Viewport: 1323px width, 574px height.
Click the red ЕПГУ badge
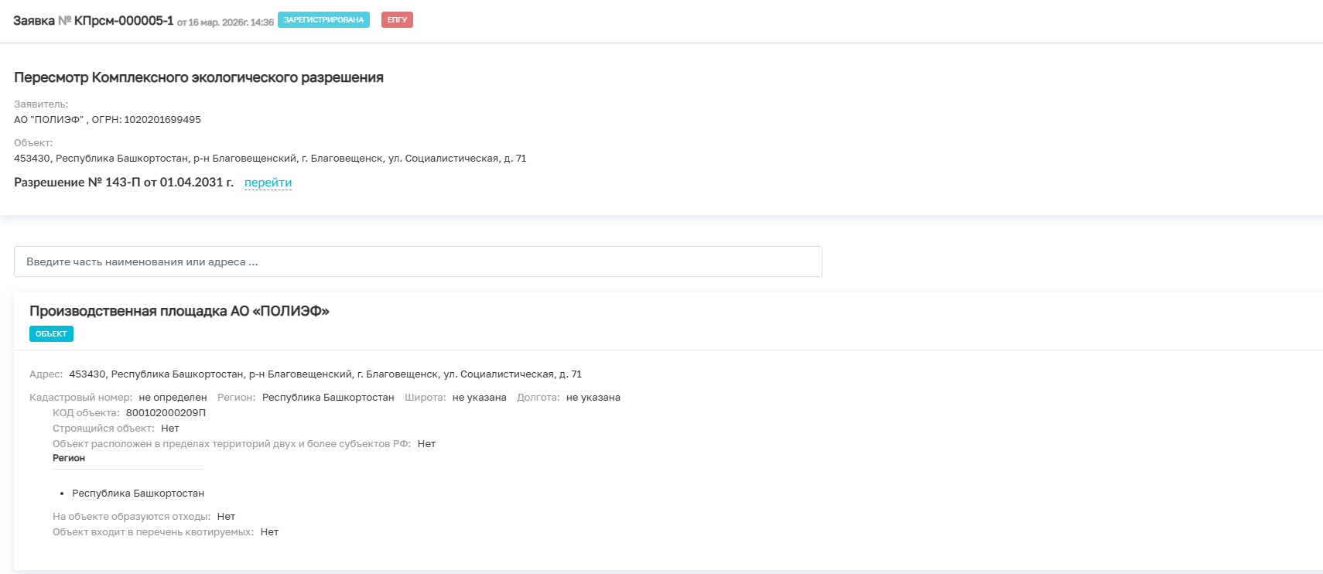click(x=397, y=20)
